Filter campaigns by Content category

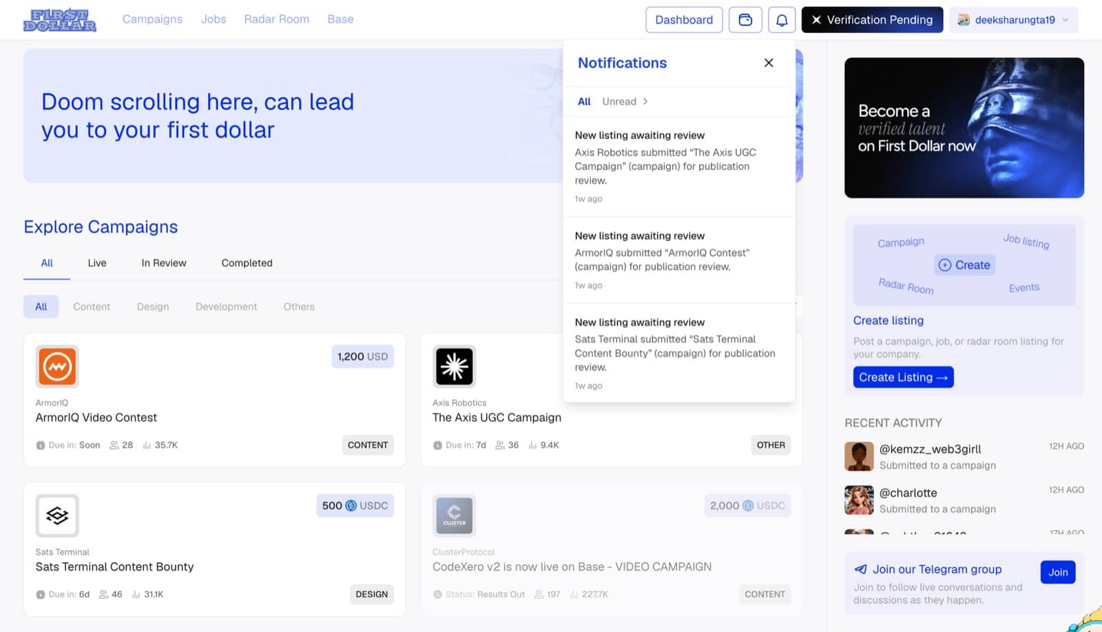[x=92, y=306]
